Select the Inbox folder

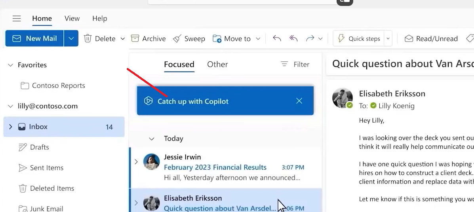click(64, 127)
